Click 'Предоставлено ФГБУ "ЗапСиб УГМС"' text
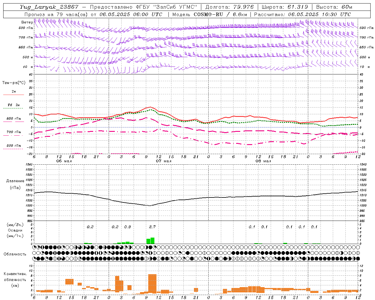 144,7
